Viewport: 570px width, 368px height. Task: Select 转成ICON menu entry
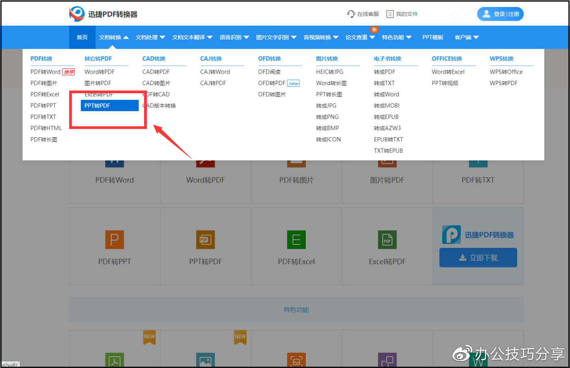(329, 139)
